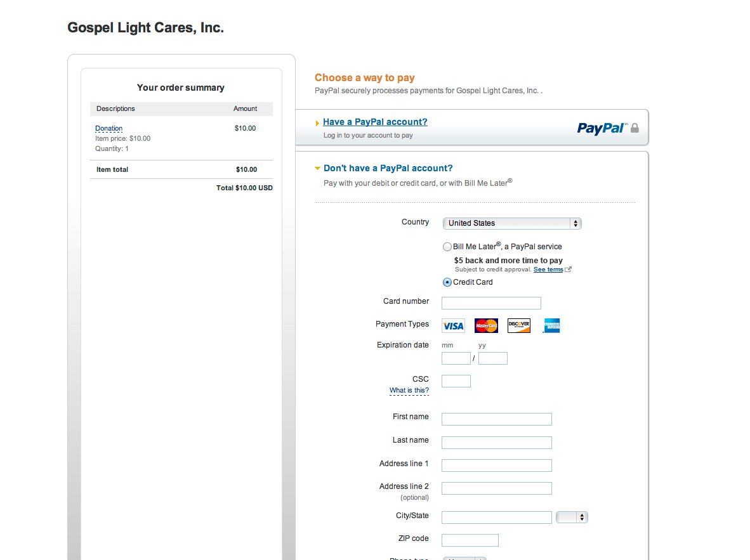Select the Credit Card radio button
This screenshot has width=750, height=560.
point(447,282)
